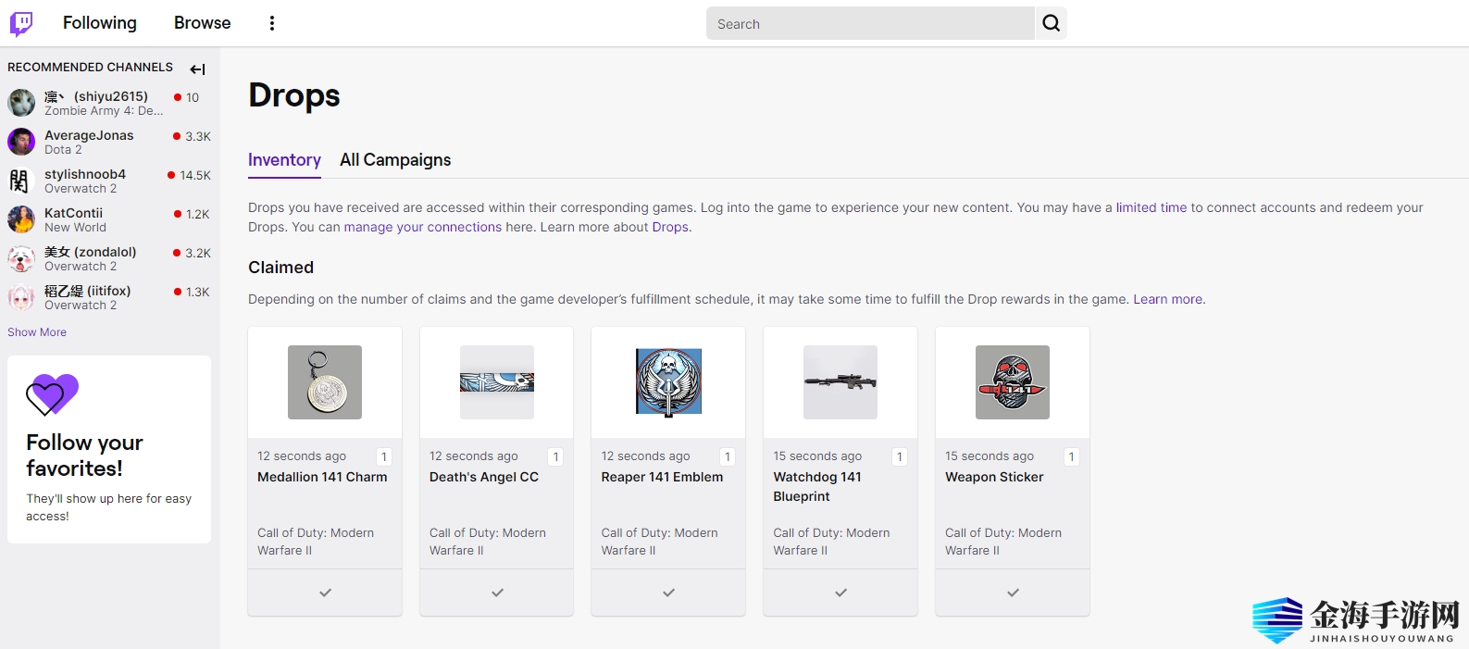View Reaper 141 Emblem thumbnail

coord(668,382)
